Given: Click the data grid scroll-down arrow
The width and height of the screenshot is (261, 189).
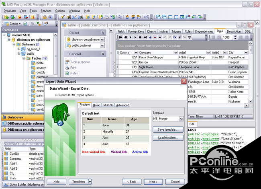Looking at the screenshot, I should pos(250,101).
